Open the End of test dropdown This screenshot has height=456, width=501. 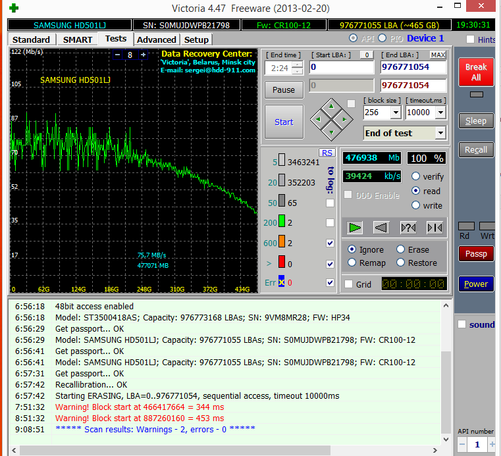[x=440, y=133]
